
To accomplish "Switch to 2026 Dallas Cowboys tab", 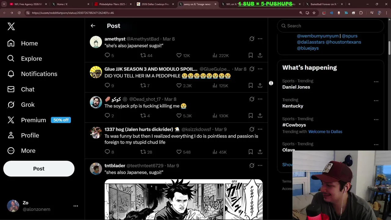I will (155, 4).
